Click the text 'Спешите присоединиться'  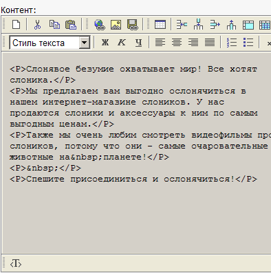pyautogui.click(x=87, y=179)
